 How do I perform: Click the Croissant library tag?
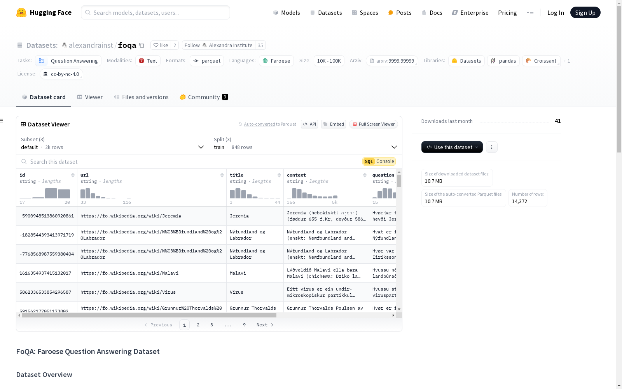541,61
